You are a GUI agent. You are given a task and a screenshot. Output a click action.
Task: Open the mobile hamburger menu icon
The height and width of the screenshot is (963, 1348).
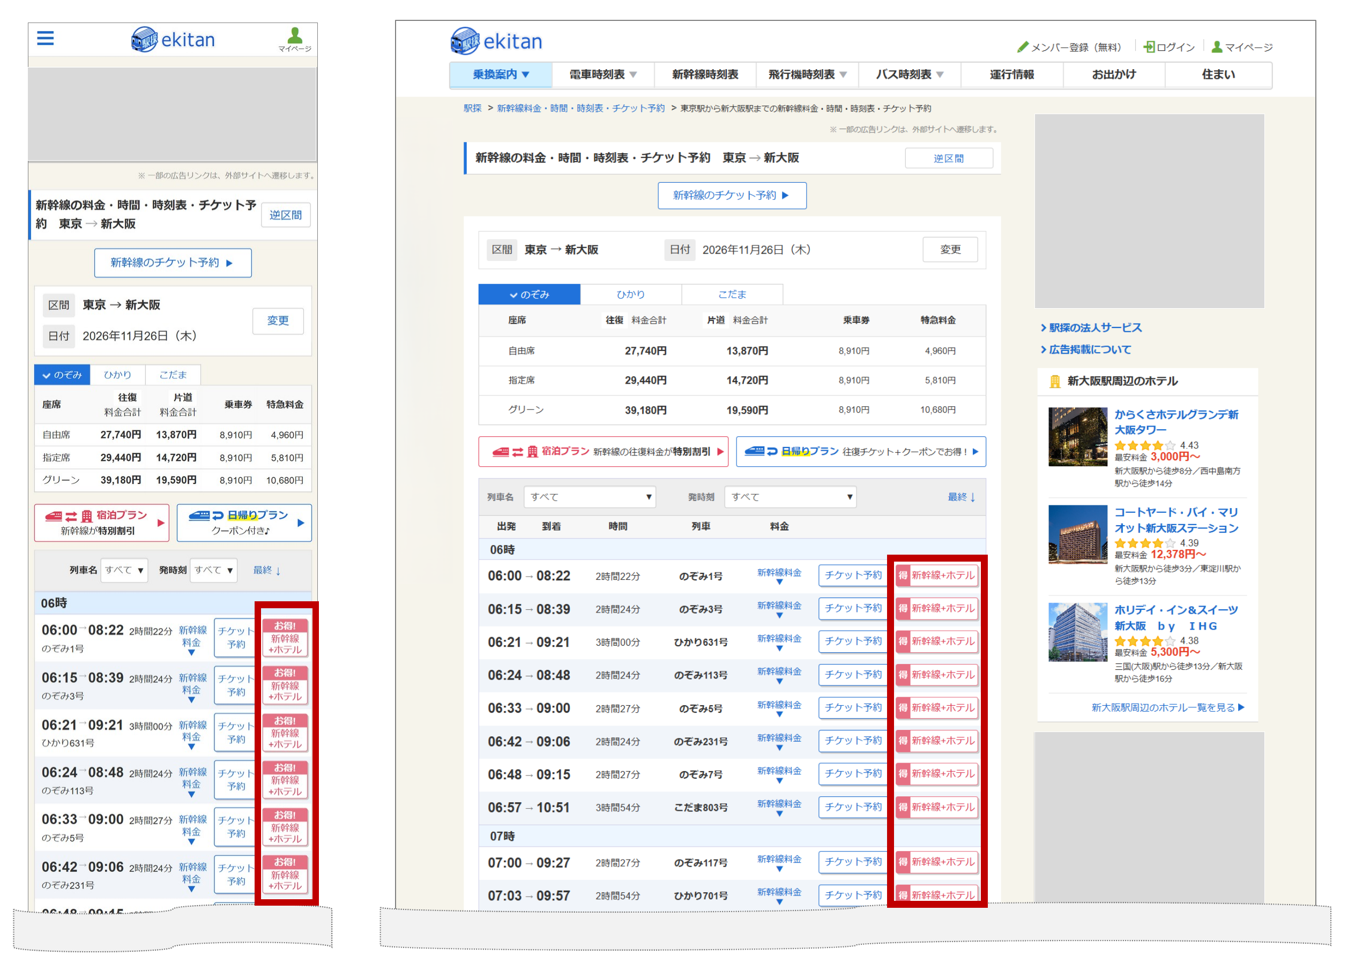coord(45,39)
